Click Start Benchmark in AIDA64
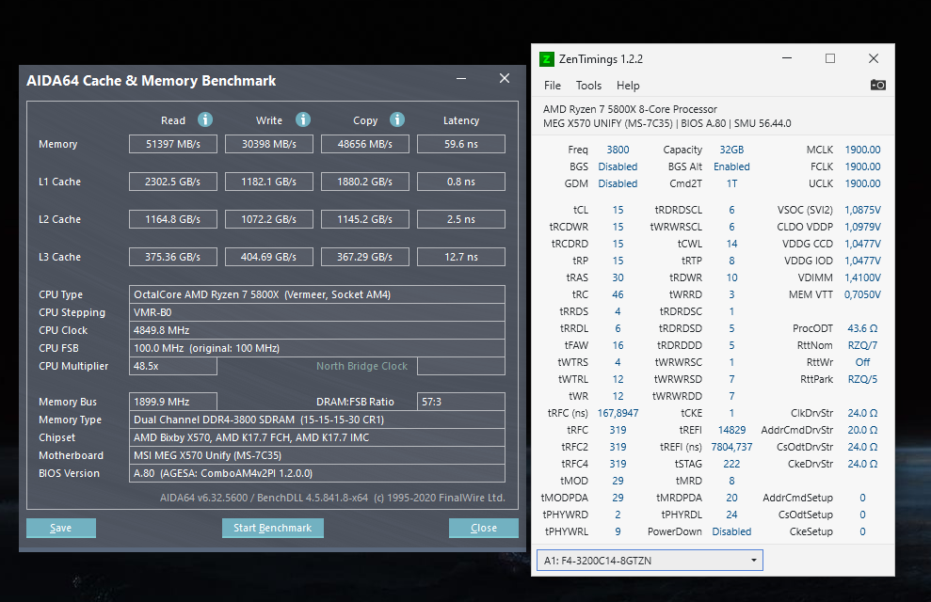The height and width of the screenshot is (602, 931). click(x=273, y=528)
